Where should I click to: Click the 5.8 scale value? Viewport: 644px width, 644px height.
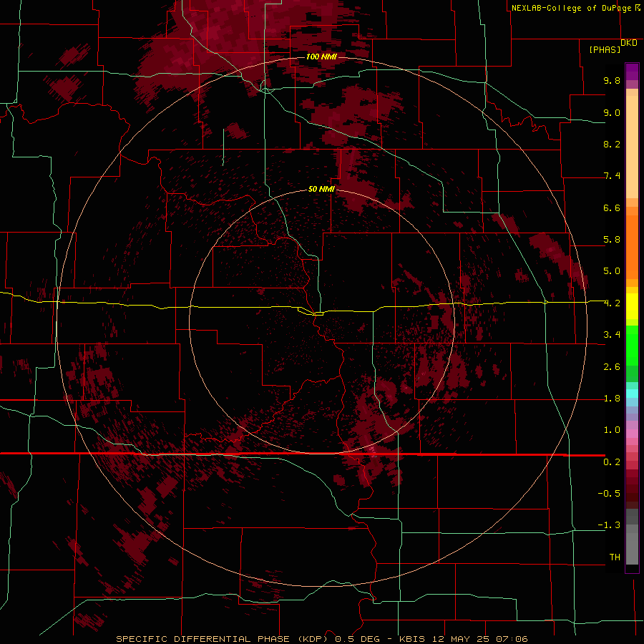612,240
